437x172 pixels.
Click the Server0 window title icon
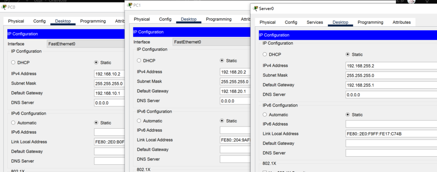255,8
